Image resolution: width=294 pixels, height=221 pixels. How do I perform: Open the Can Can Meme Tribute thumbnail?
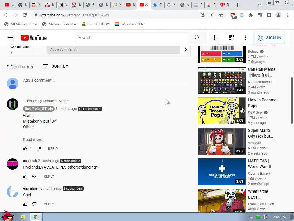coord(221,80)
